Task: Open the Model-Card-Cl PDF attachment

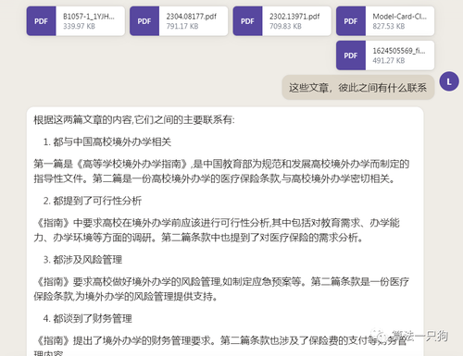Action: pos(385,21)
